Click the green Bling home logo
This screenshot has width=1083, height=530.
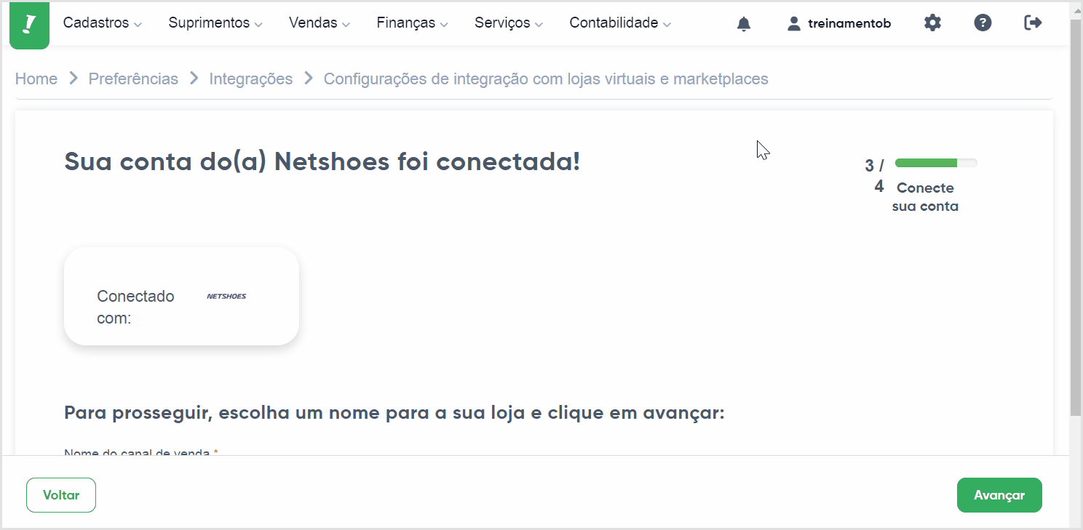[x=29, y=25]
